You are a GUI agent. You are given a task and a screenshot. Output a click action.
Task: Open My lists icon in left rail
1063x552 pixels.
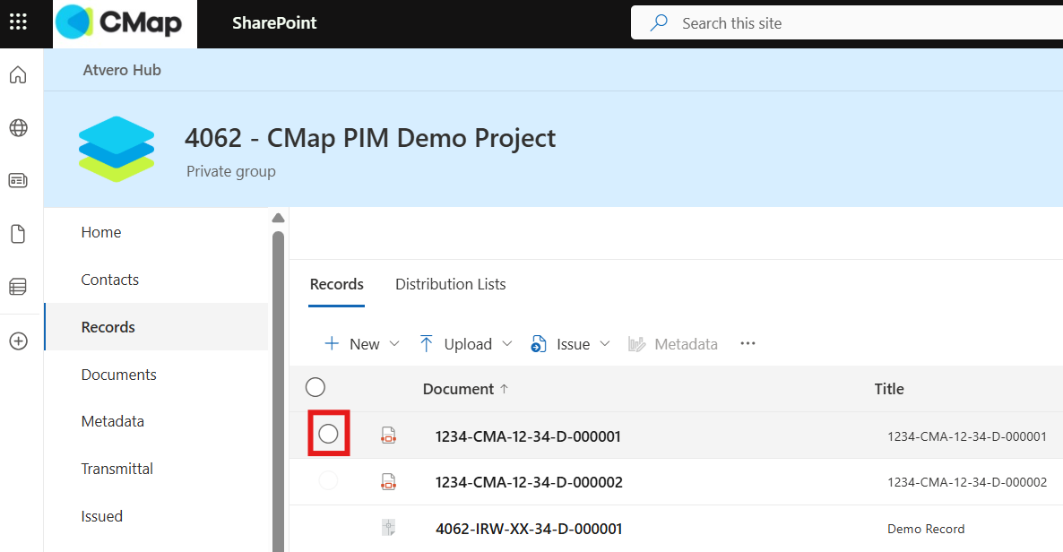pos(18,287)
